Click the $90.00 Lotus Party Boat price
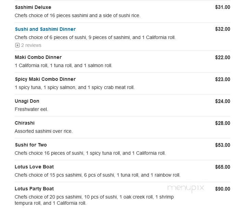Screen dimensions: 247x216 (x=223, y=189)
